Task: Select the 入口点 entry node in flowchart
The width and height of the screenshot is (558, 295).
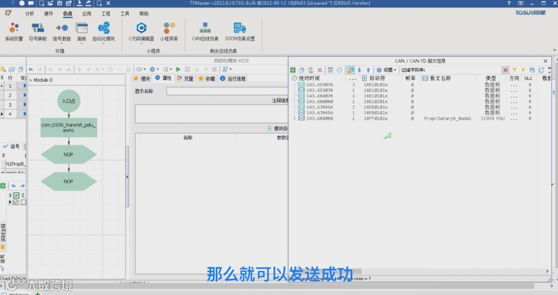Action: [69, 101]
